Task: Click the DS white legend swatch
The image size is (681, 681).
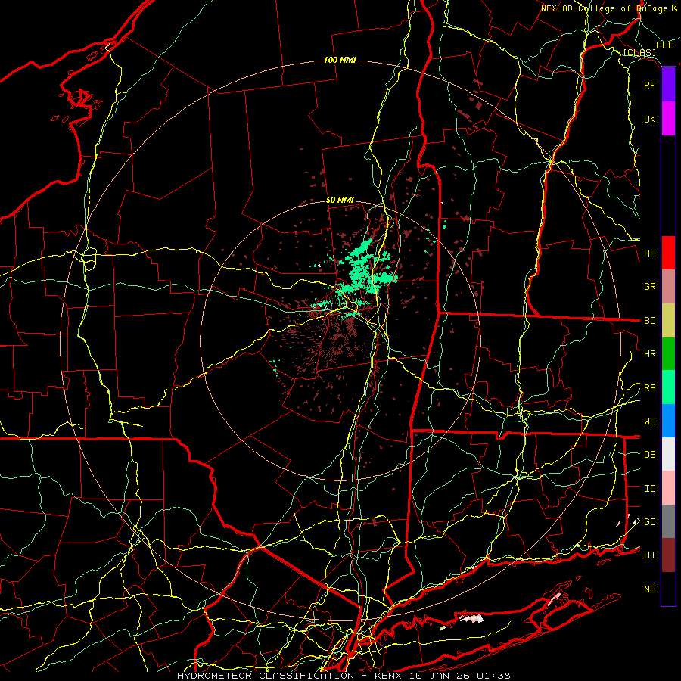Action: pyautogui.click(x=668, y=454)
